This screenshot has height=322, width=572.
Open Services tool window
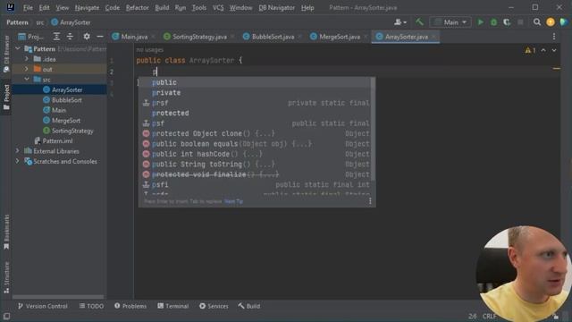[x=214, y=306]
